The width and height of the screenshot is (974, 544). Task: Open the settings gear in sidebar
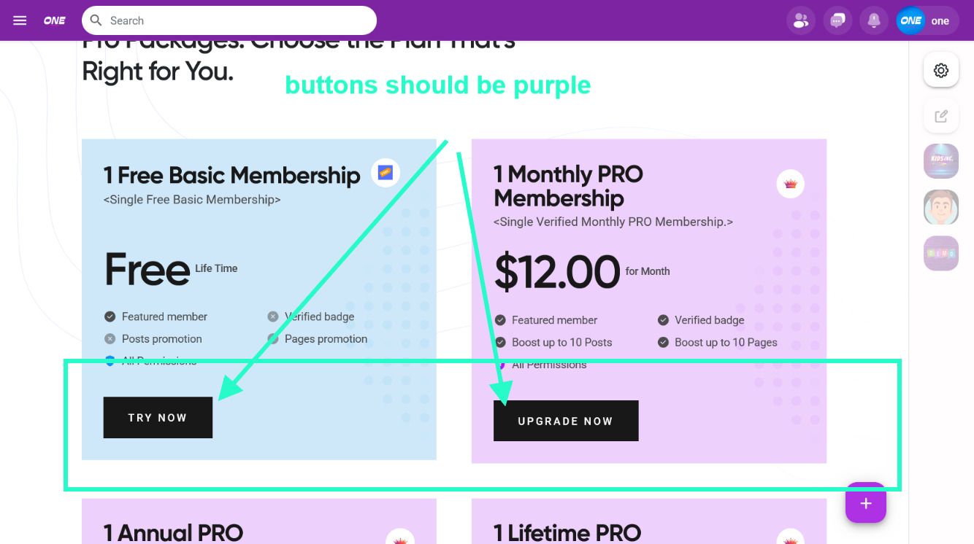click(940, 71)
